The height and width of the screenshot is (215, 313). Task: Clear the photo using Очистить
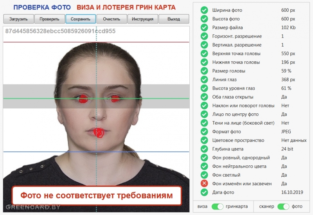[x=112, y=19]
